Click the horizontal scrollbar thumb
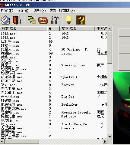The height and width of the screenshot is (145, 130). click(22, 141)
